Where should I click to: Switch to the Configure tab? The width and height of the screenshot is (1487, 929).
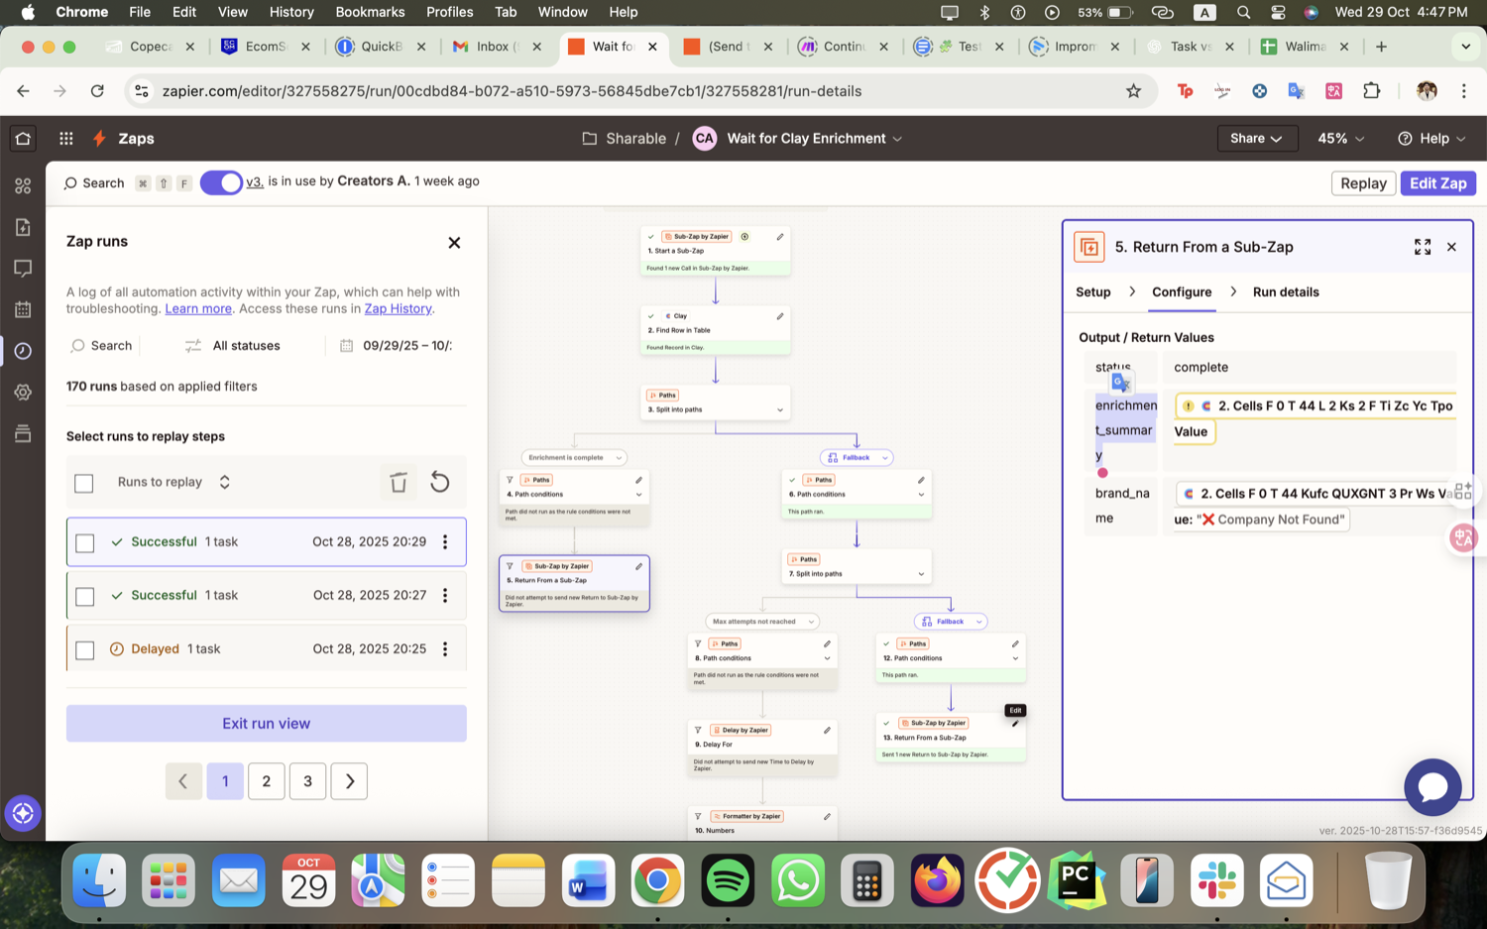(1182, 292)
